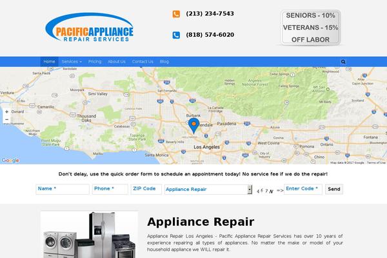Zoom in the map with plus button
Screen dimensions: 387x258
click(6, 112)
